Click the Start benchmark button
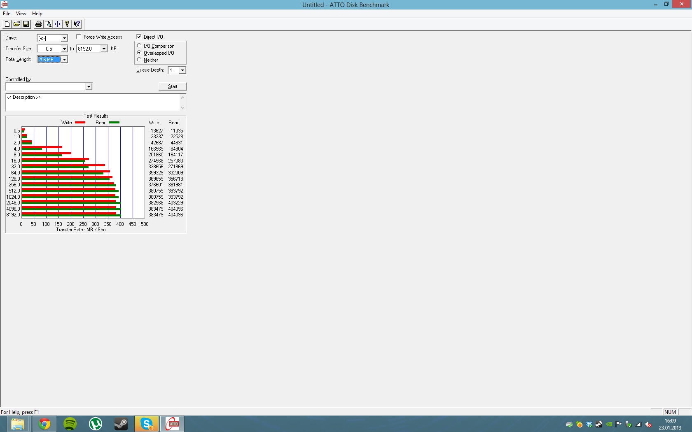The image size is (692, 432). (173, 86)
